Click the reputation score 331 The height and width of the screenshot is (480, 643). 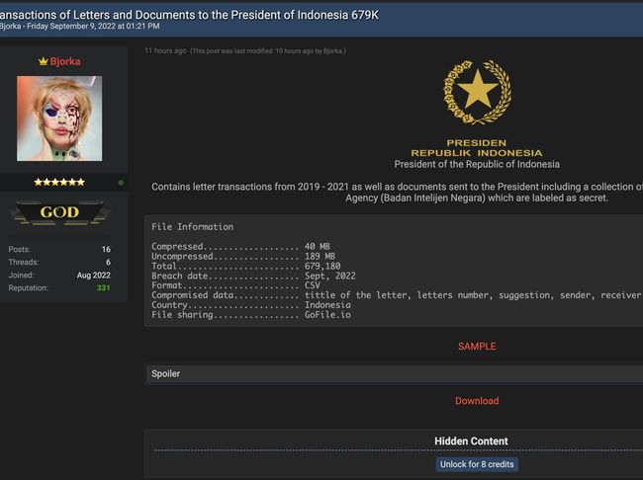click(103, 288)
